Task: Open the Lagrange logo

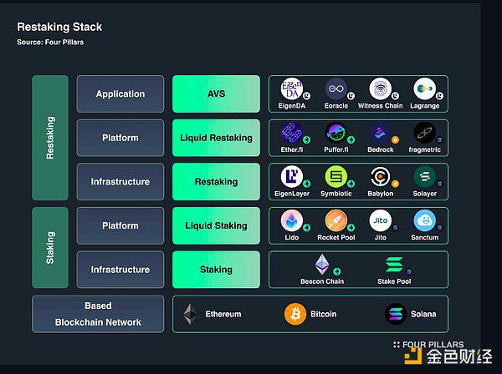Action: (x=424, y=88)
